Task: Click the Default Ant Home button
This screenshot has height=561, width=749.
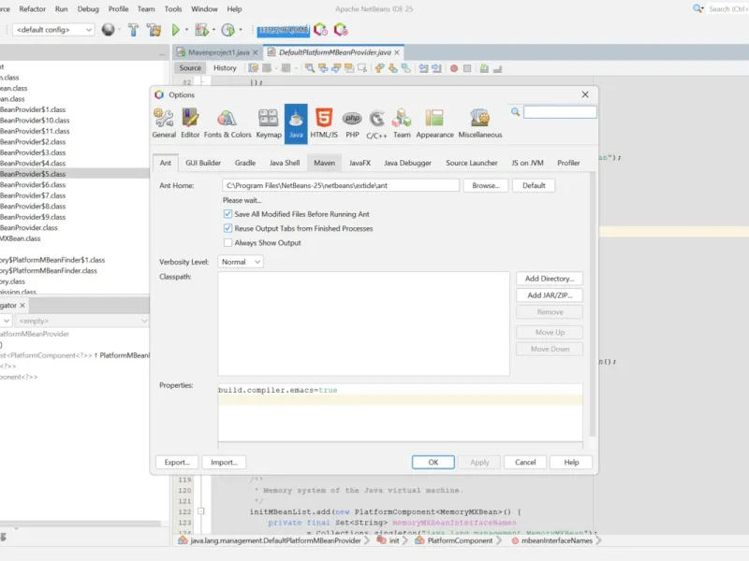Action: (534, 185)
